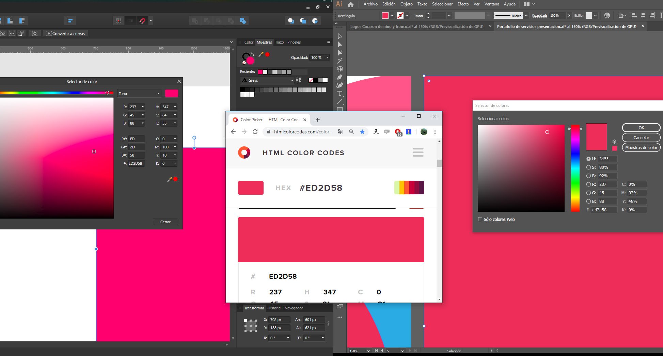Select the H radio button in Illustrator picker

(x=588, y=159)
